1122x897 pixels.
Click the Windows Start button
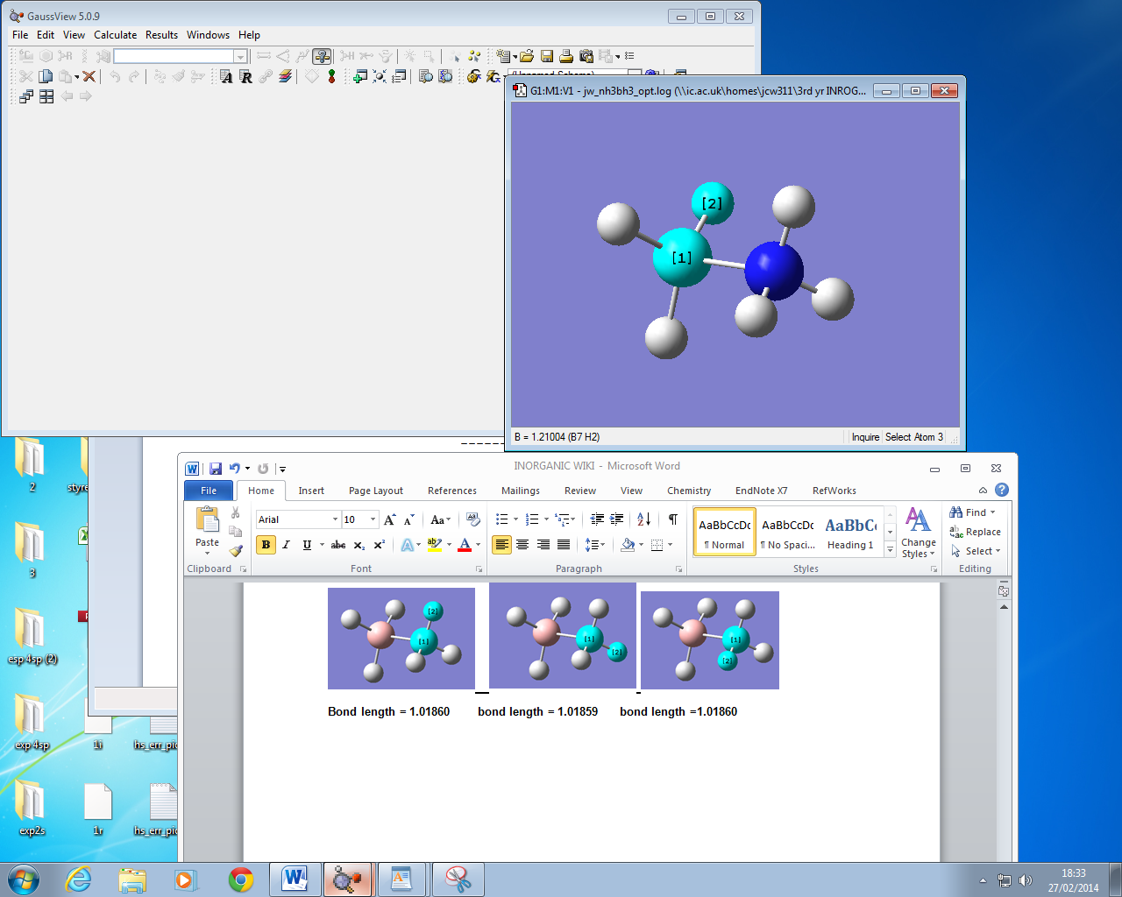click(24, 879)
